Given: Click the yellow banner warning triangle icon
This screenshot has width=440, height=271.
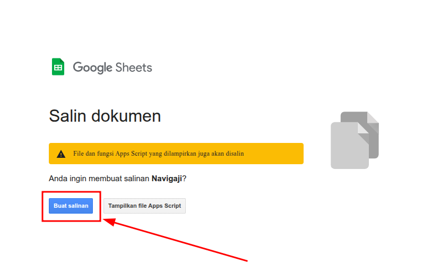Looking at the screenshot, I should coord(62,154).
